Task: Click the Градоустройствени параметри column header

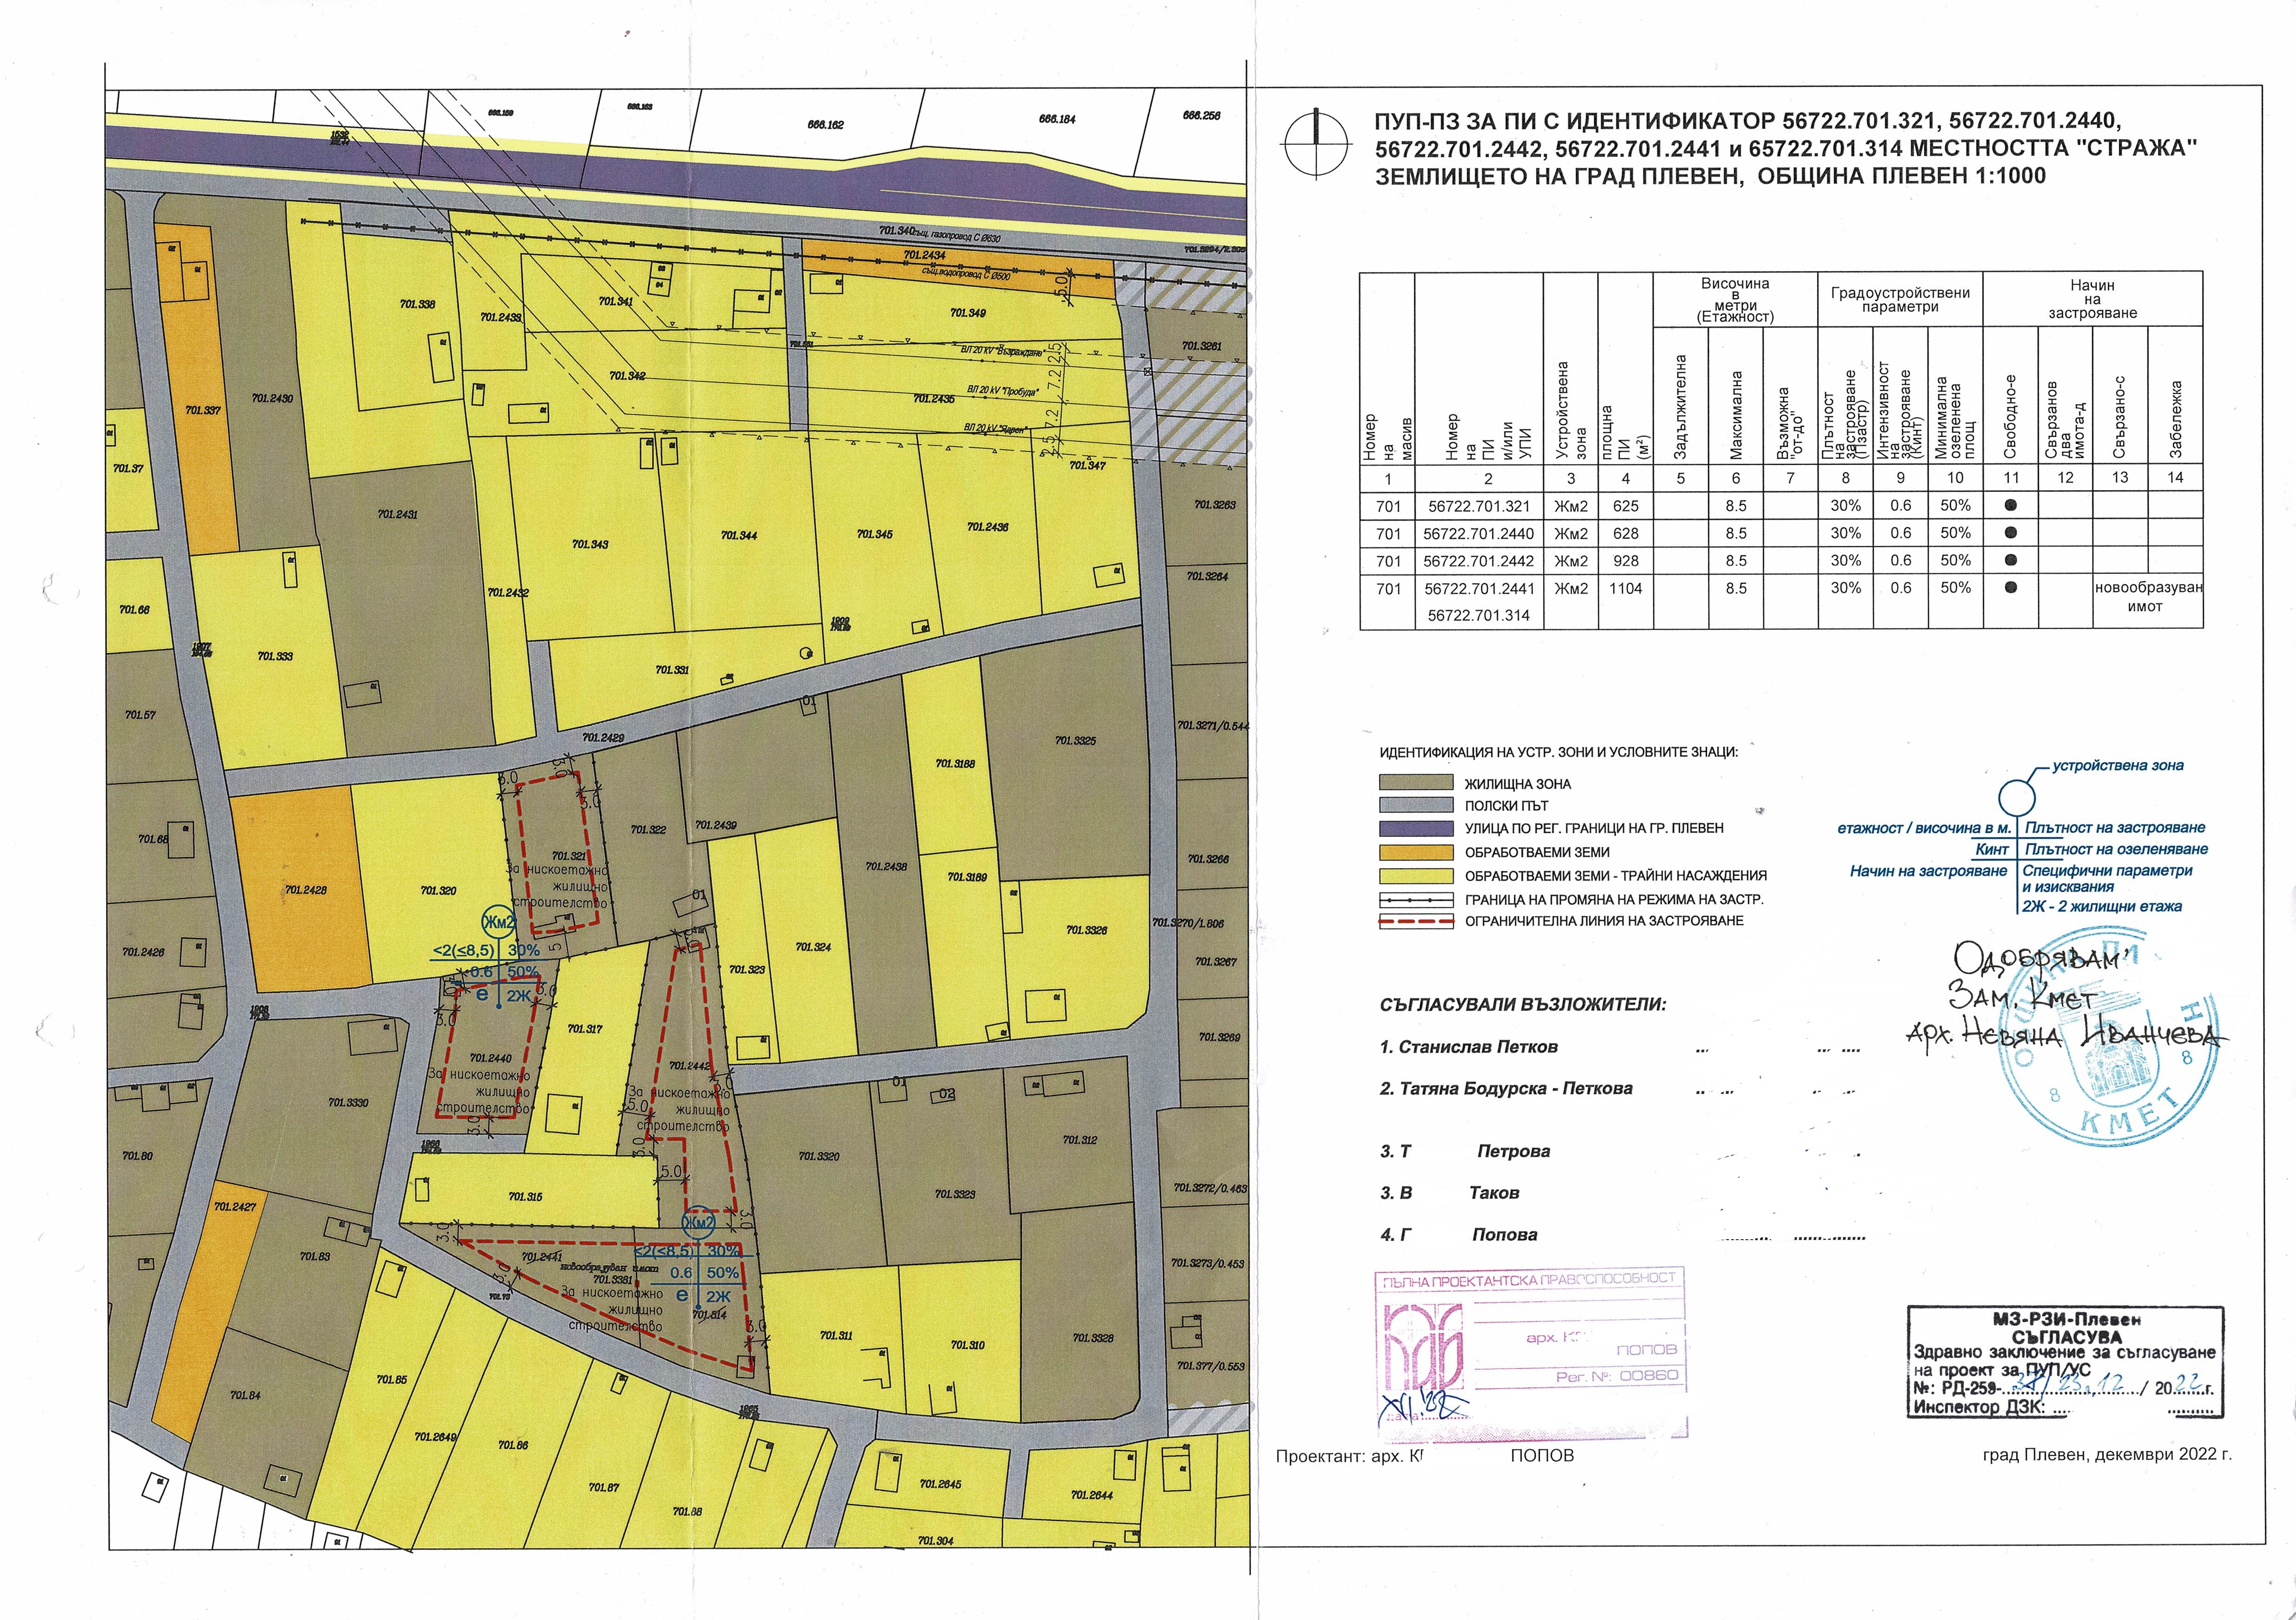Action: click(x=1900, y=299)
